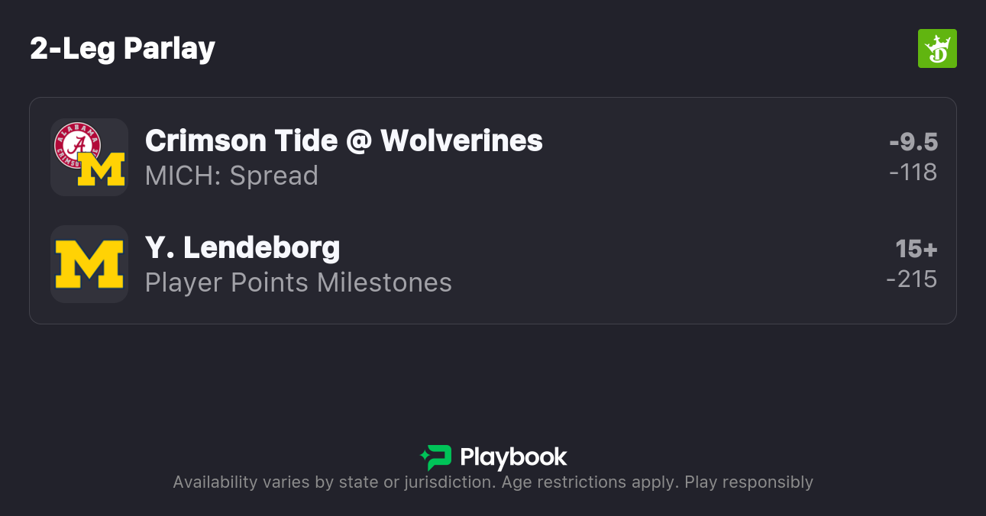Screen dimensions: 986x516
Task: Click the -215 odds value
Action: point(912,279)
